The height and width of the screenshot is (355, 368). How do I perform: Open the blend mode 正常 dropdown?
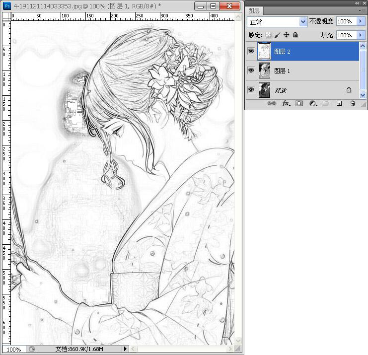(x=303, y=22)
